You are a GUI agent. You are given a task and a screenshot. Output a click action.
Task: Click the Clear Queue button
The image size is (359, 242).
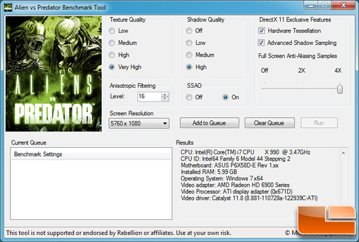click(270, 123)
